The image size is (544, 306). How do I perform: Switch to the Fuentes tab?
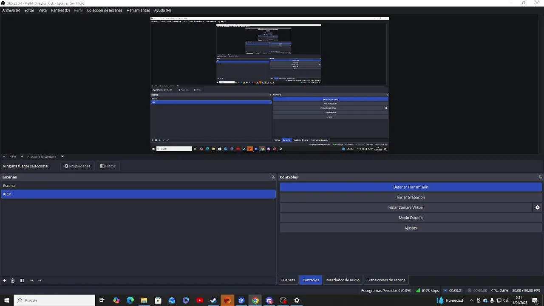click(288, 280)
